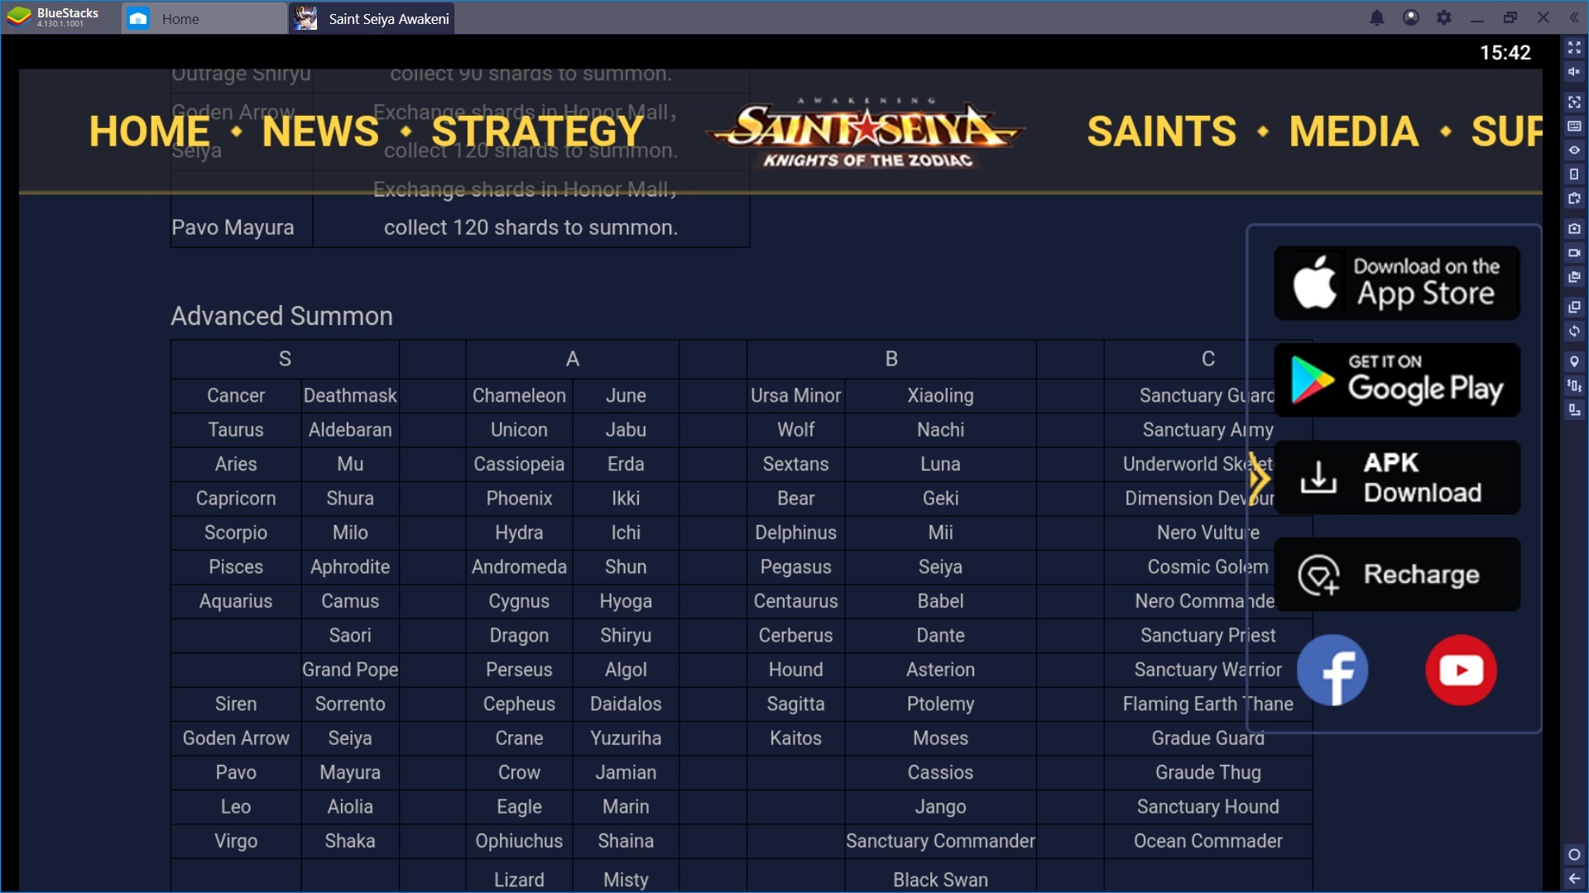Open BlueStacks notifications bell
This screenshot has width=1589, height=893.
pyautogui.click(x=1377, y=17)
